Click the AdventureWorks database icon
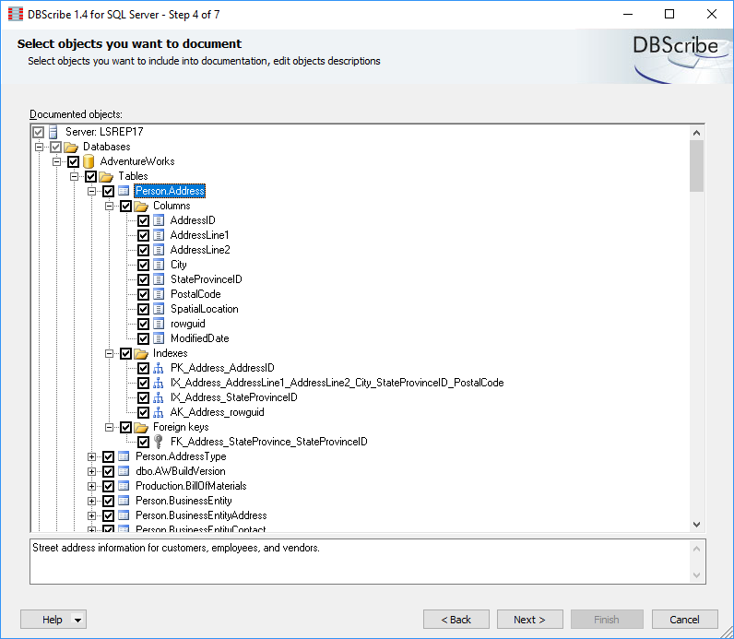Image resolution: width=734 pixels, height=639 pixels. click(x=89, y=161)
